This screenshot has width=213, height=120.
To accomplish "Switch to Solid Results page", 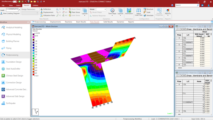I will pos(108,22).
